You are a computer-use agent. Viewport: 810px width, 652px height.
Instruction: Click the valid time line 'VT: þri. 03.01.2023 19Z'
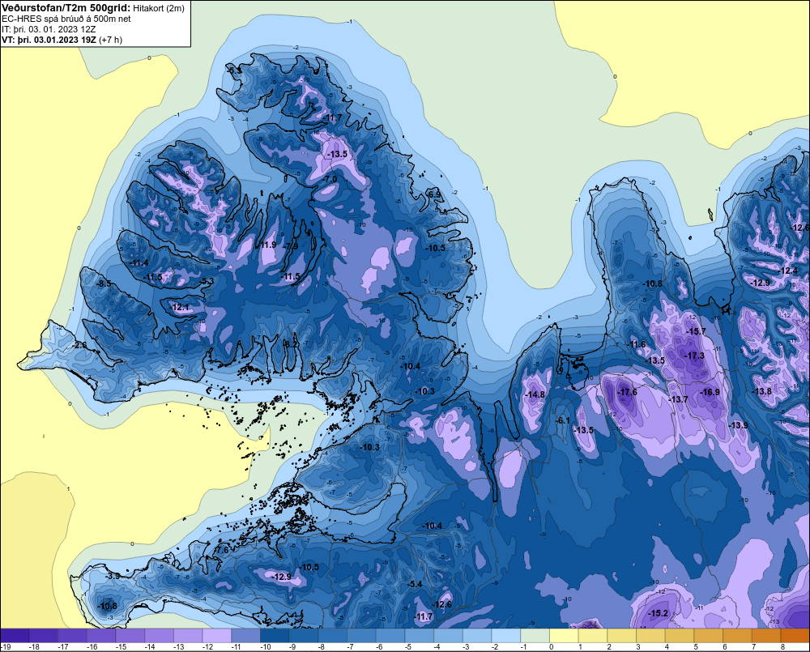49,40
